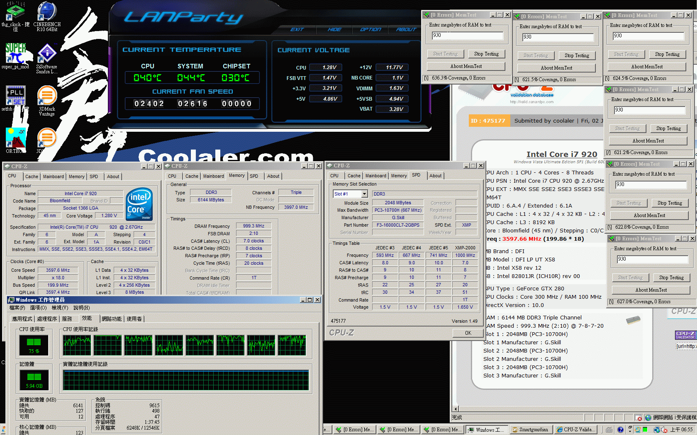Image resolution: width=697 pixels, height=435 pixels.
Task: Open the 檔案(F) menu in Task Manager
Action: pyautogui.click(x=17, y=308)
